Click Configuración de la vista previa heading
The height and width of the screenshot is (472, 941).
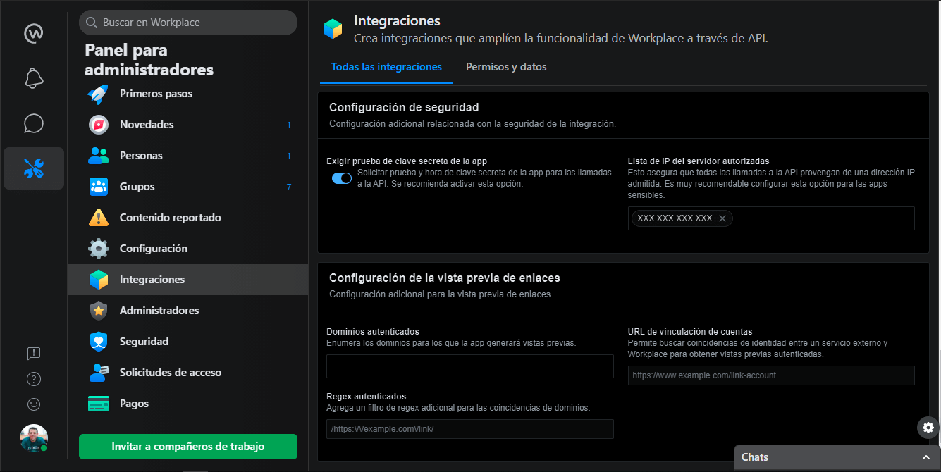(445, 278)
